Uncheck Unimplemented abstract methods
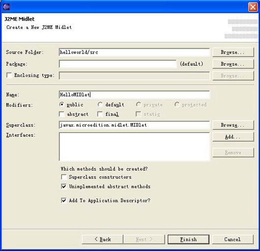The height and width of the screenshot is (251, 260). point(64,186)
